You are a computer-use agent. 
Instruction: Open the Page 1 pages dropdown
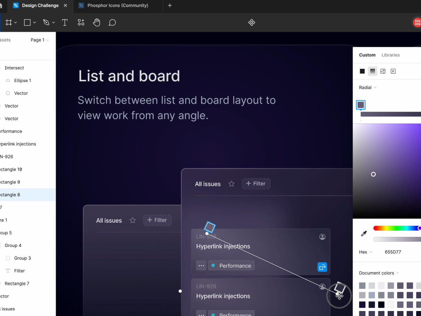[x=39, y=40]
